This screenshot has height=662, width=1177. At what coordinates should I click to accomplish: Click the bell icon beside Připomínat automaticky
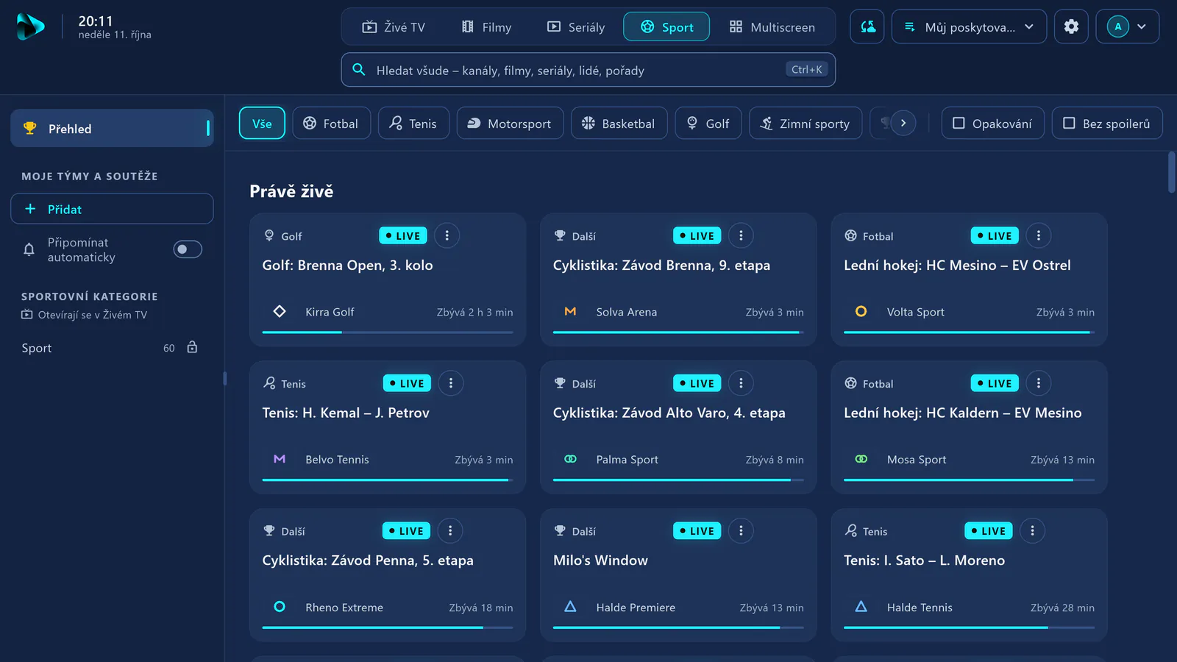29,249
